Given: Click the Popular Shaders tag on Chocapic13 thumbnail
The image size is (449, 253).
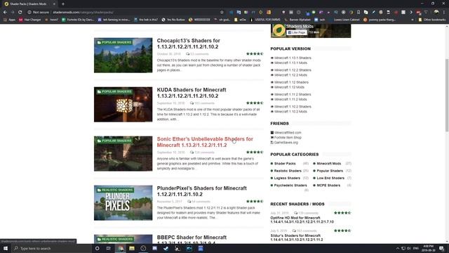Looking at the screenshot, I should tap(114, 42).
